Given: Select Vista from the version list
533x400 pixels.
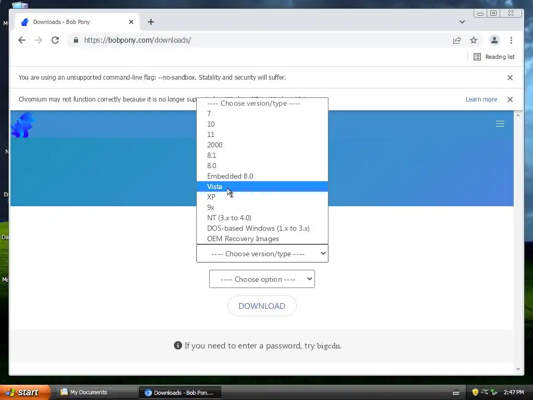Looking at the screenshot, I should [x=262, y=186].
